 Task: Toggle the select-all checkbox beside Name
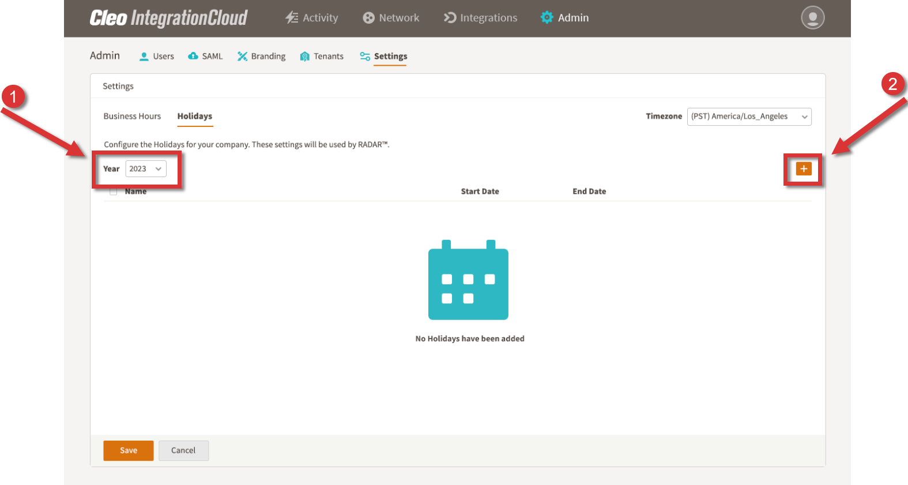(114, 192)
